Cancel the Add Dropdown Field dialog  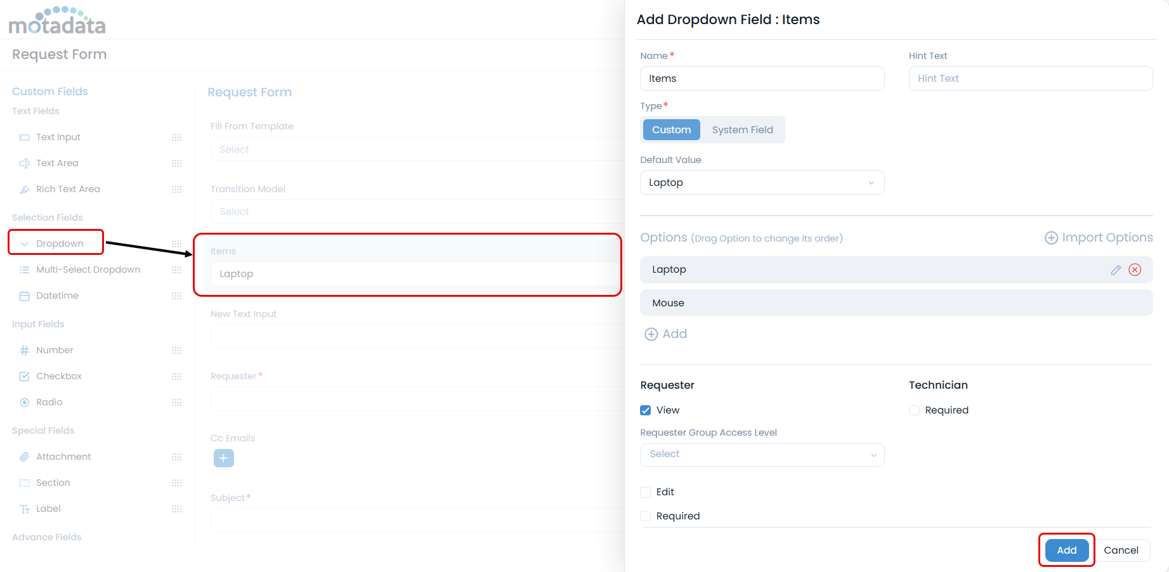(1121, 550)
